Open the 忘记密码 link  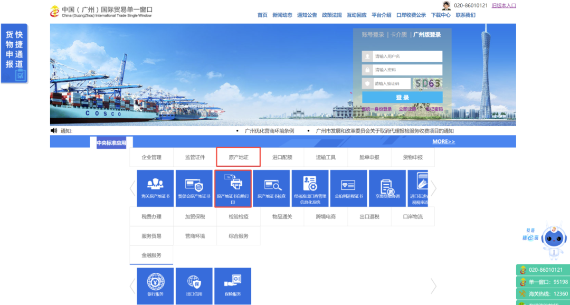(x=434, y=109)
